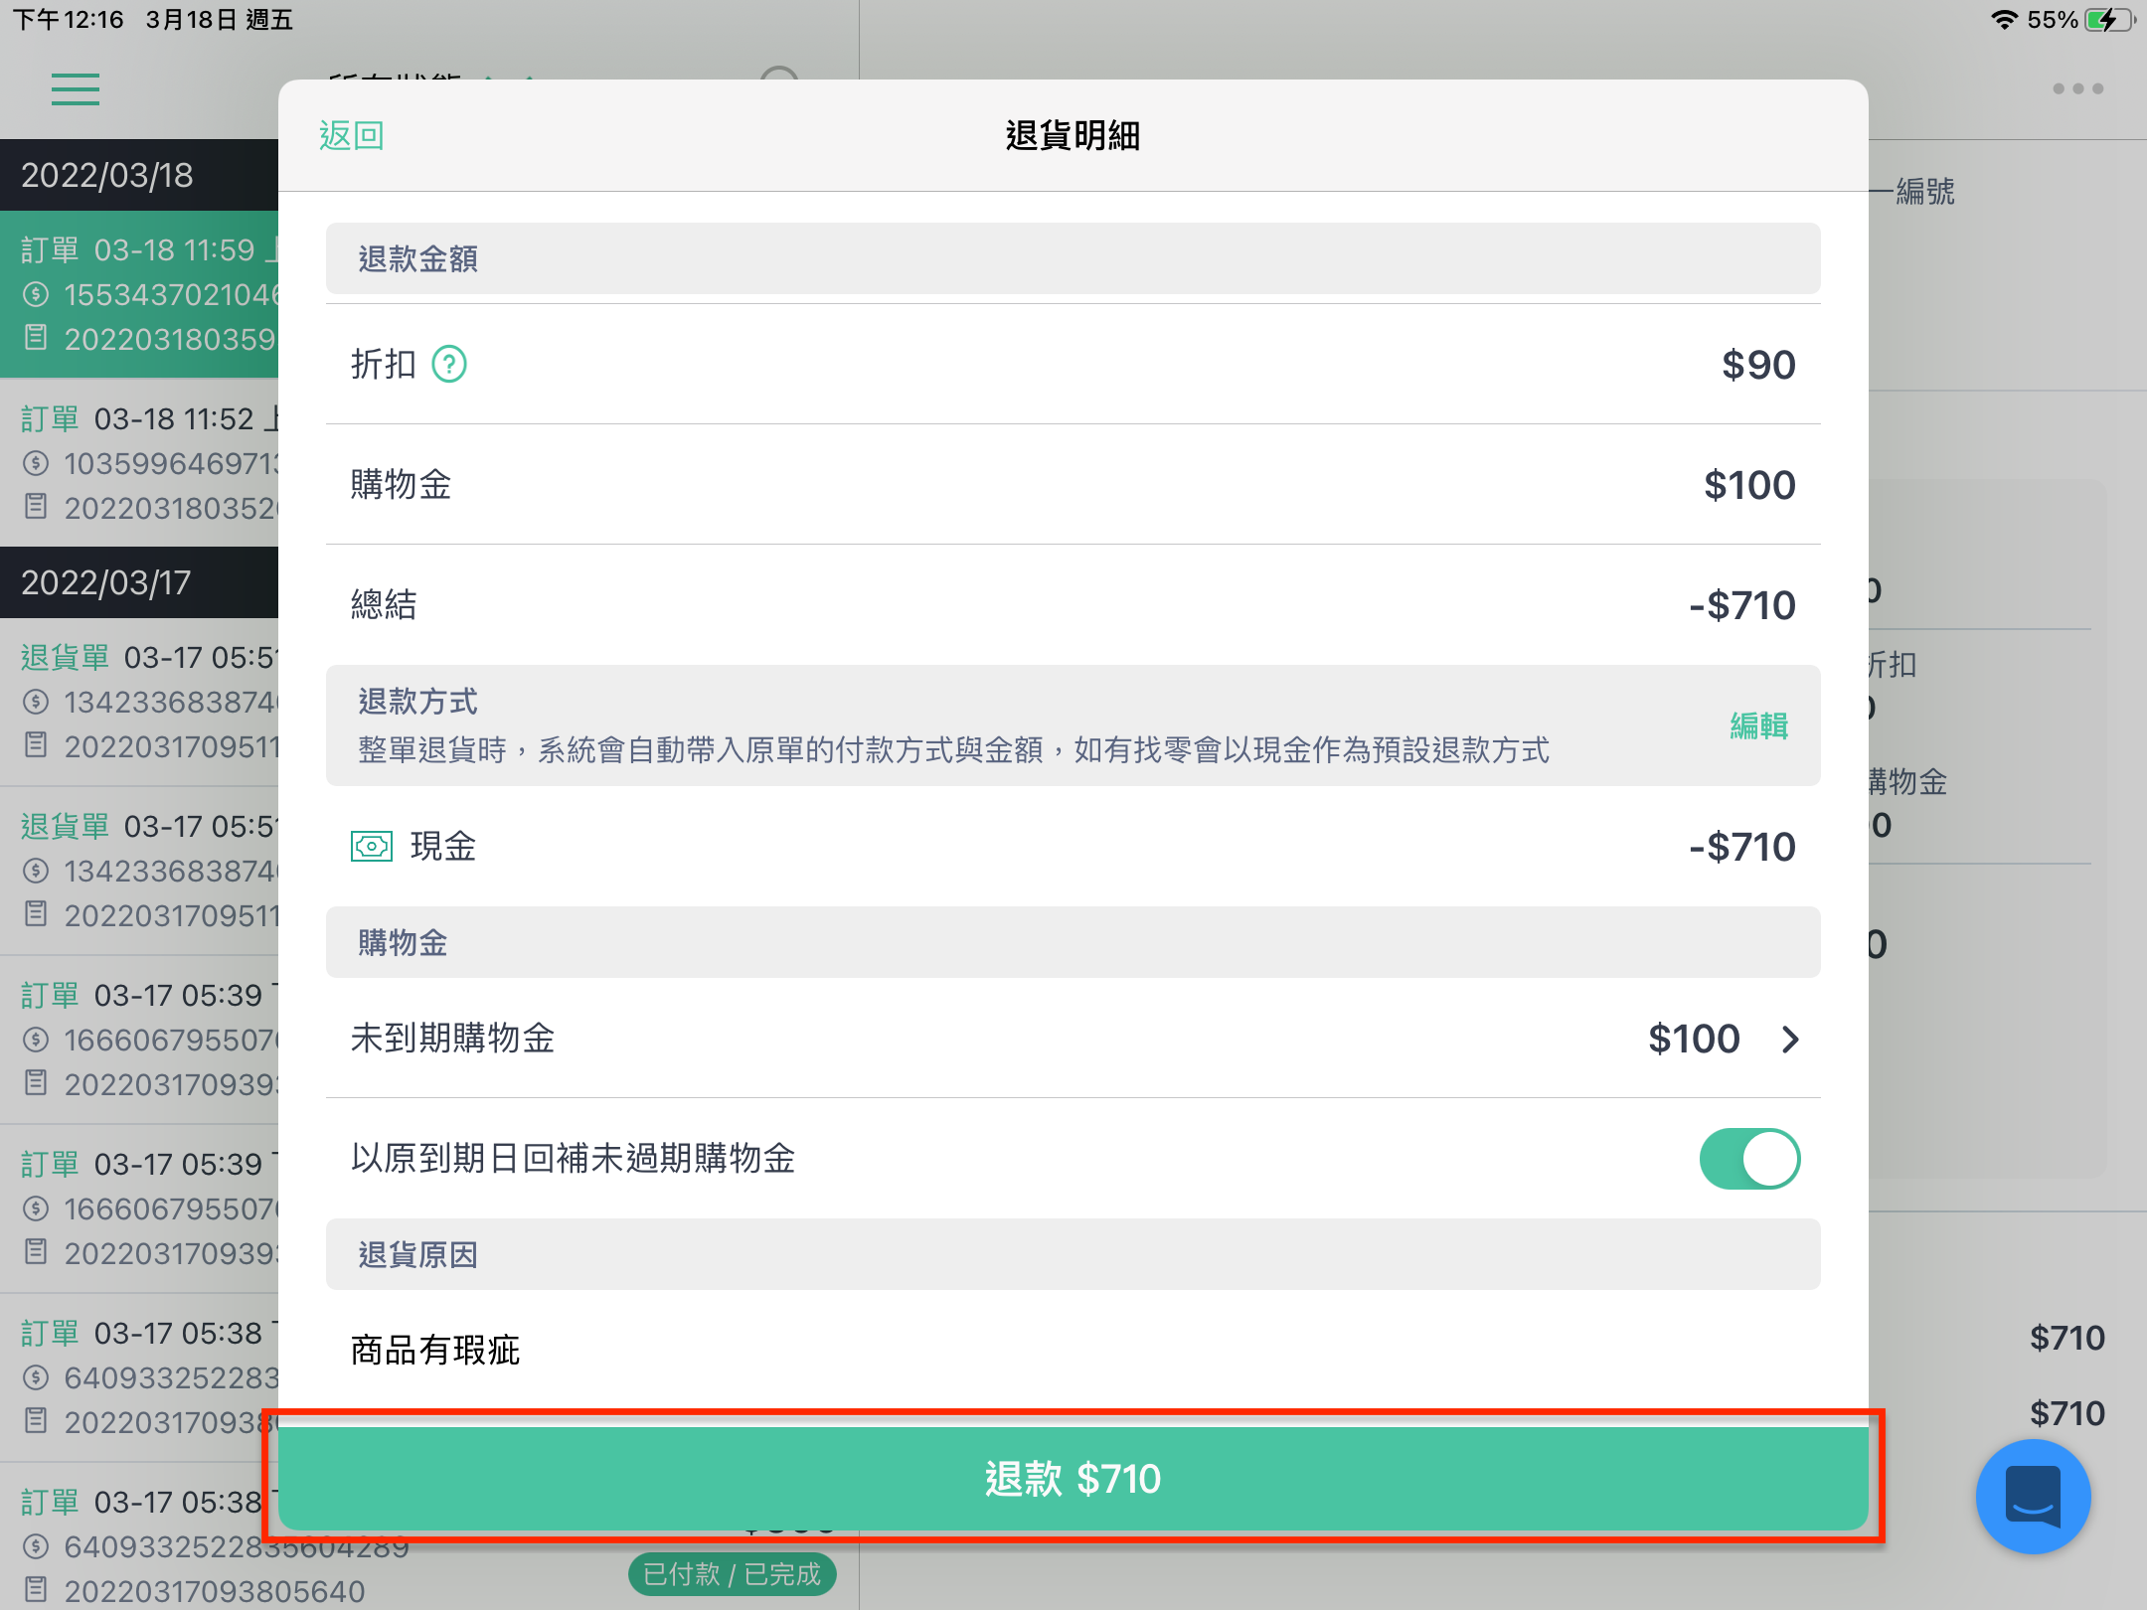Tap 返回 to go back

click(x=352, y=136)
